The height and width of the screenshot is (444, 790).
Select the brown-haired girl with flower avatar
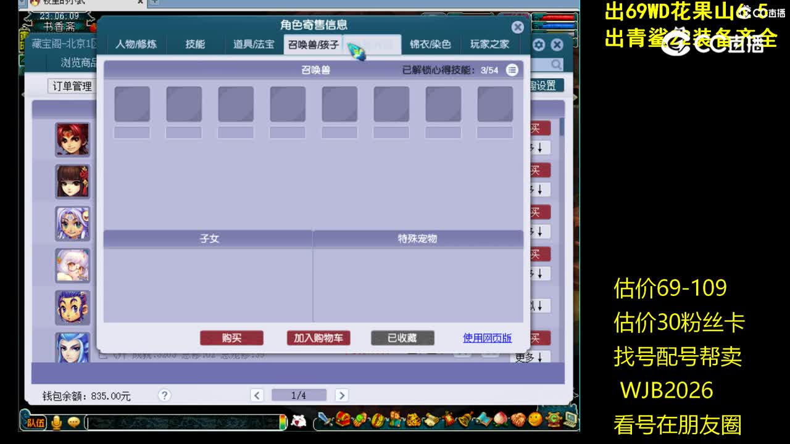(73, 181)
